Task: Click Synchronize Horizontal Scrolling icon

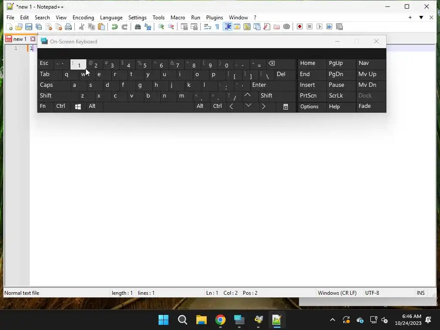Action: (194, 27)
